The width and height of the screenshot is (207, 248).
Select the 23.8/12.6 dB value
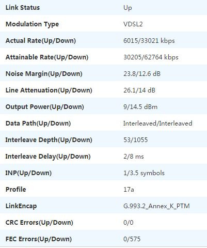[x=142, y=74]
